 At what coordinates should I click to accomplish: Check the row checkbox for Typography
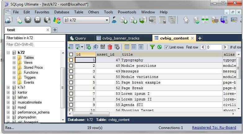click(x=71, y=60)
